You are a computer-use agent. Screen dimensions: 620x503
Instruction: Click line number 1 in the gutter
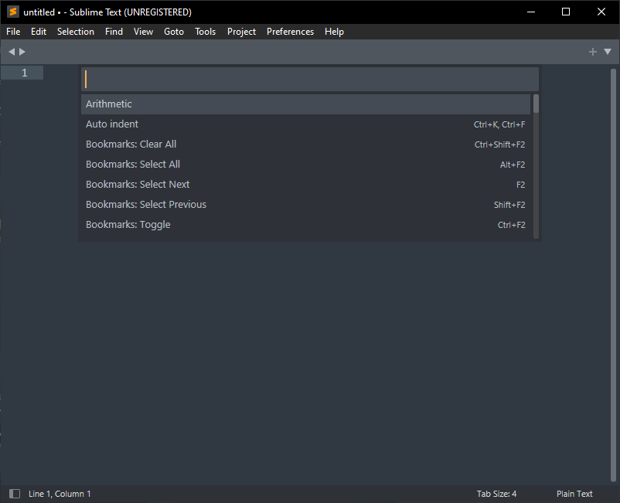pyautogui.click(x=25, y=73)
